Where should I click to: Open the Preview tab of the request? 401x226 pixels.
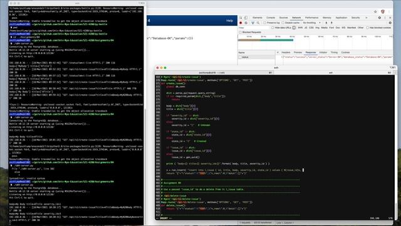tap(298, 52)
